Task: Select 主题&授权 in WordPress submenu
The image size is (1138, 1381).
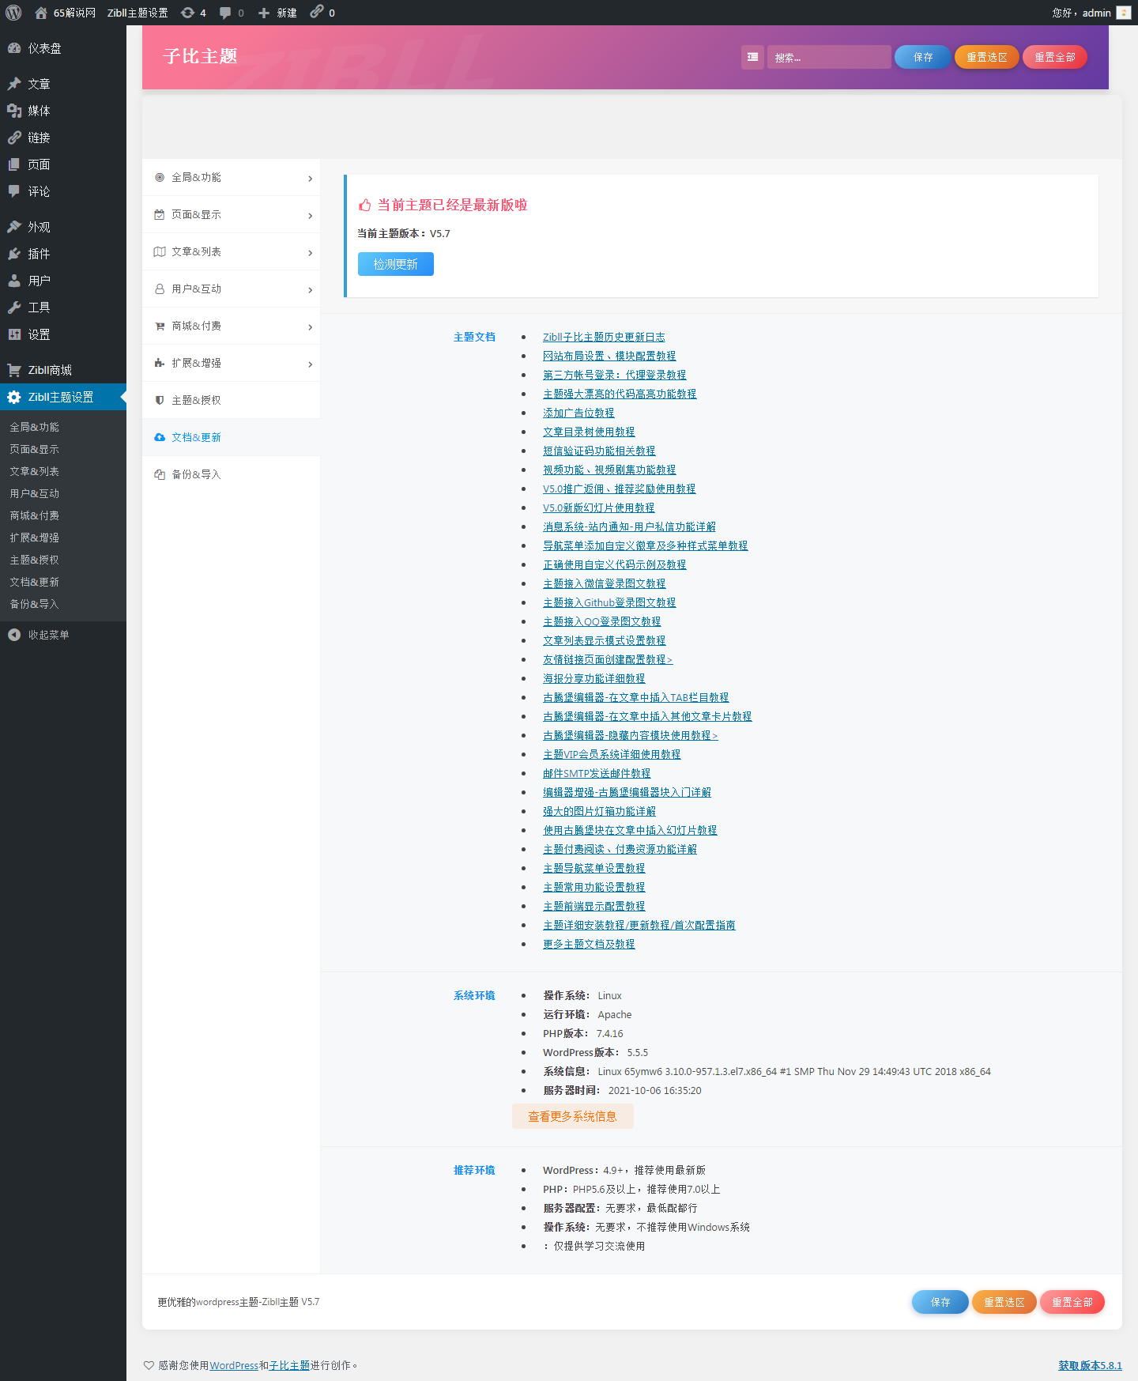Action: pyautogui.click(x=34, y=560)
